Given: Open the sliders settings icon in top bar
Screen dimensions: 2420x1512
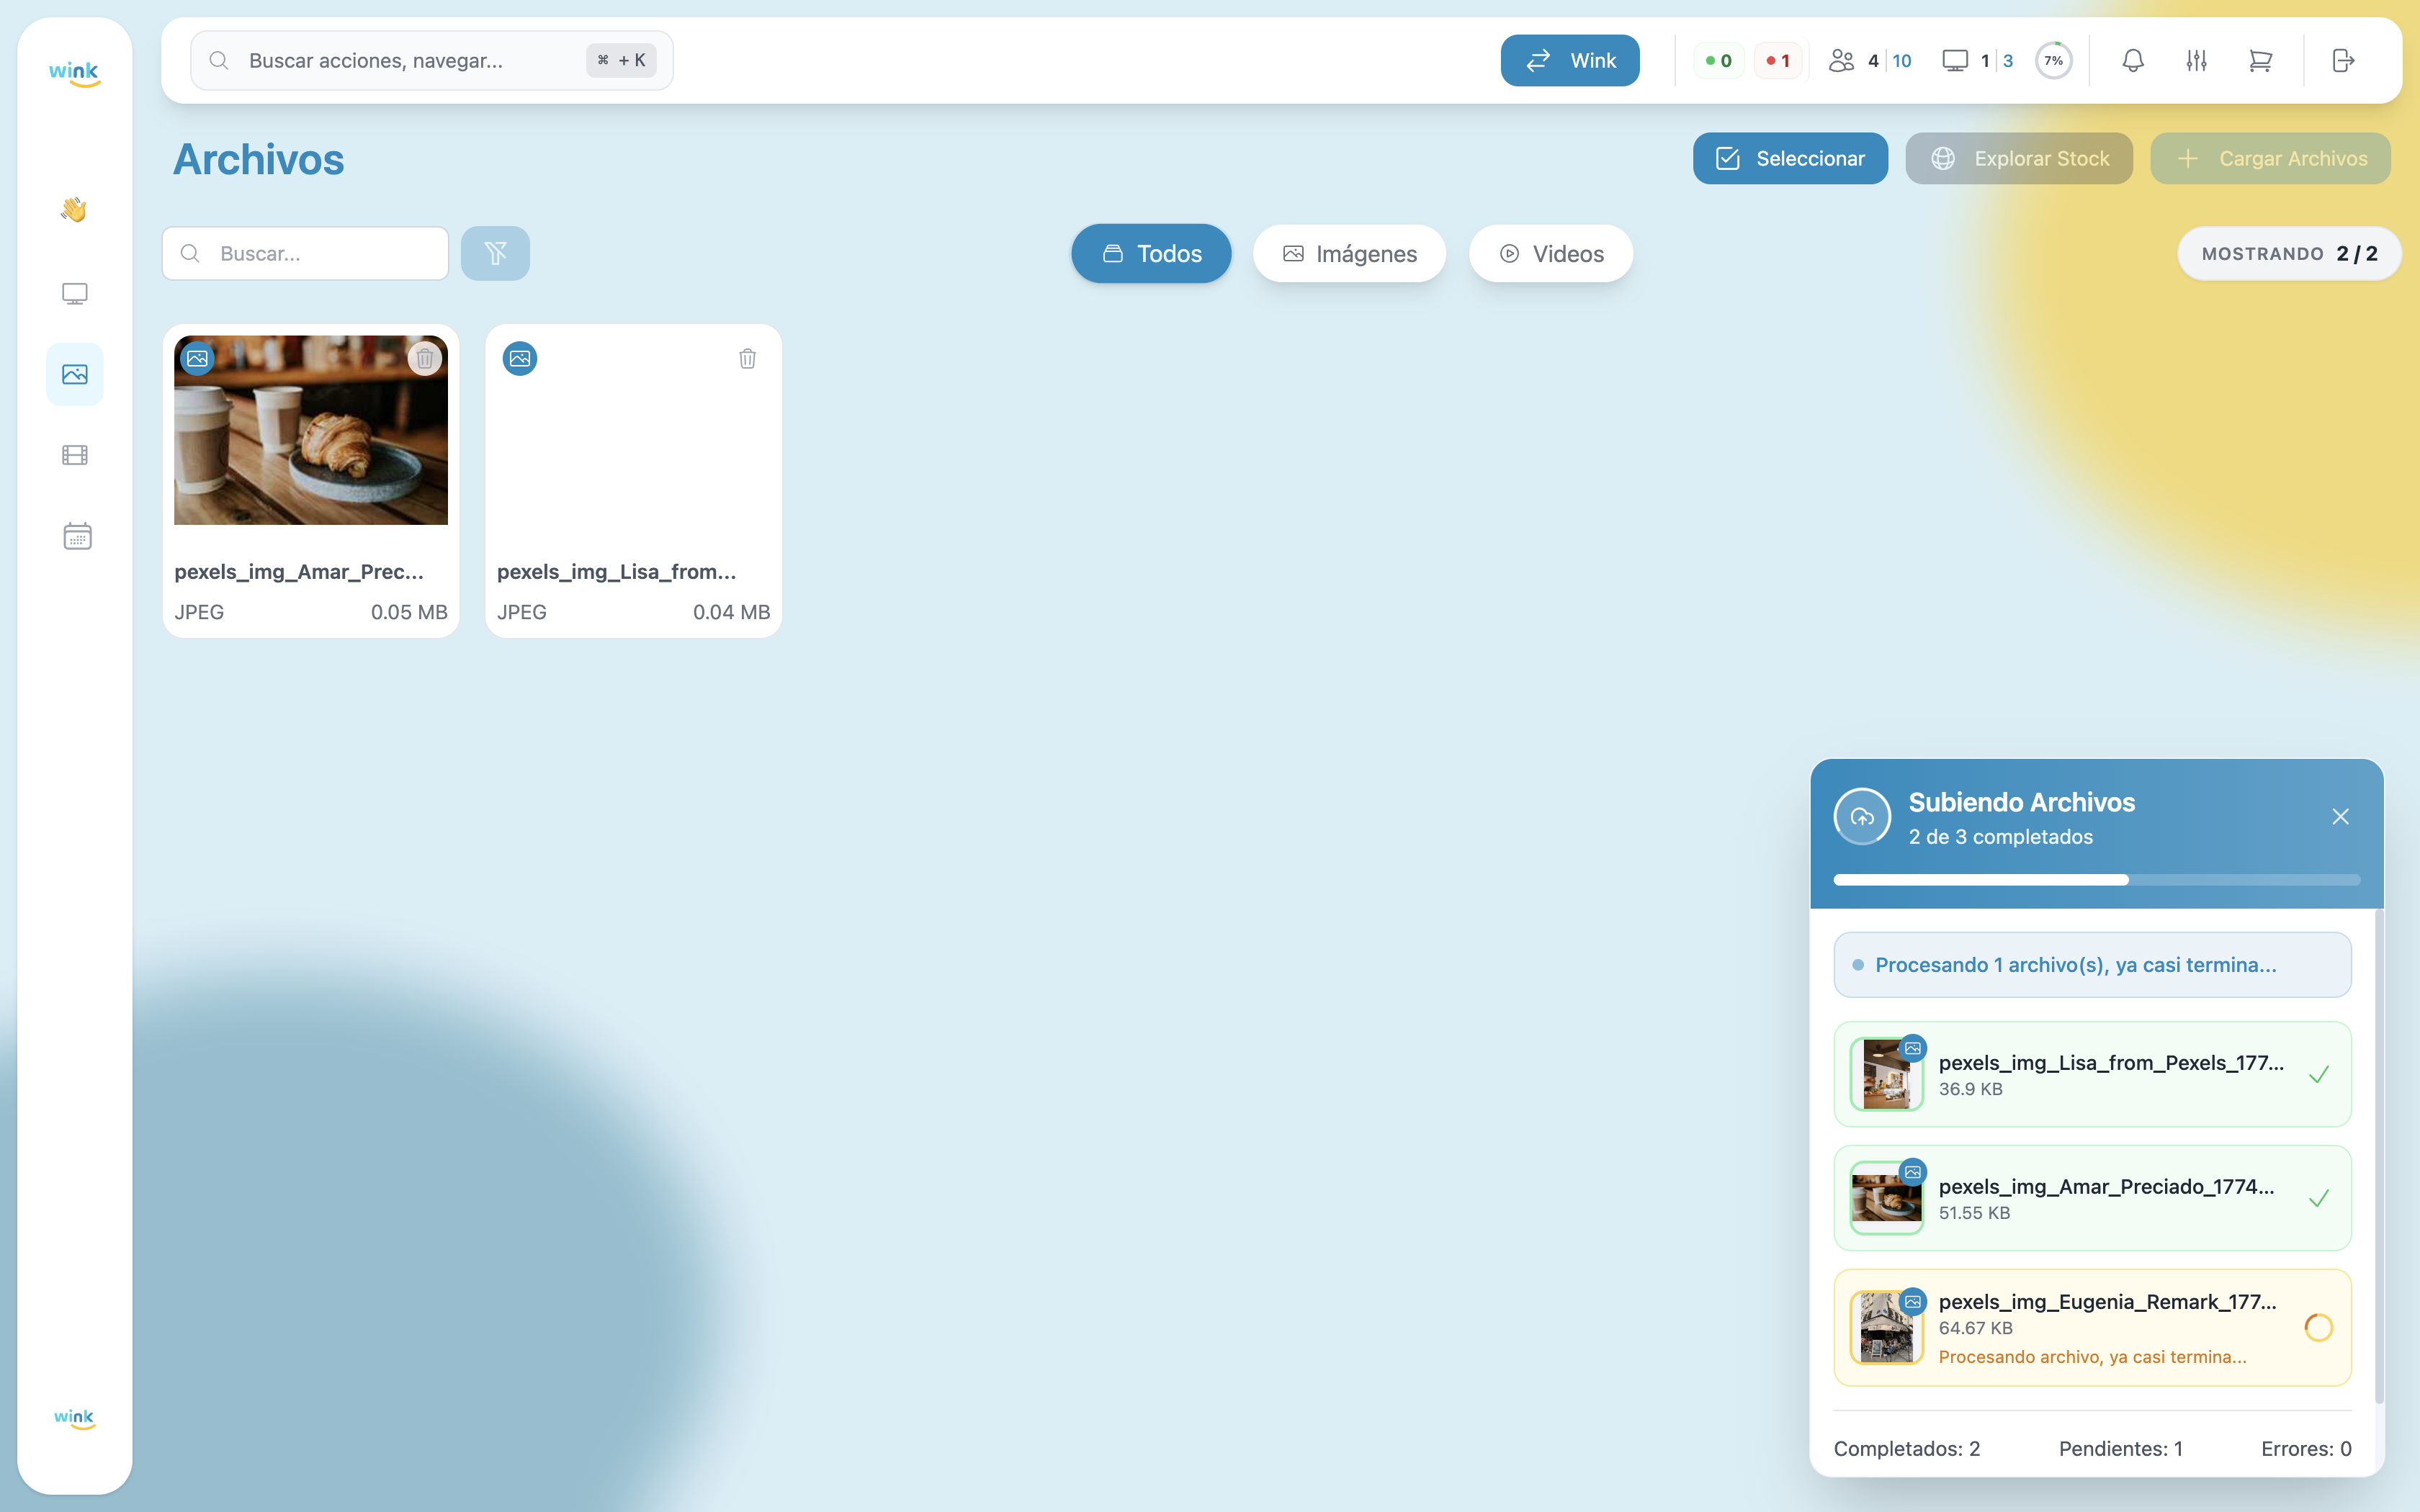Looking at the screenshot, I should point(2196,61).
